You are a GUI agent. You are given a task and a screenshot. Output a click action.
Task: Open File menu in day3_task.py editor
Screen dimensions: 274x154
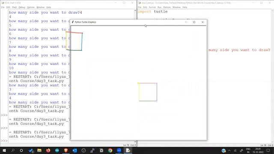click(x=140, y=7)
